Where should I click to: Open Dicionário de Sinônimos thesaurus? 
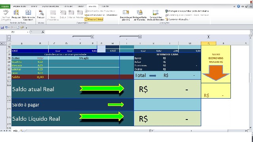(x=28, y=15)
